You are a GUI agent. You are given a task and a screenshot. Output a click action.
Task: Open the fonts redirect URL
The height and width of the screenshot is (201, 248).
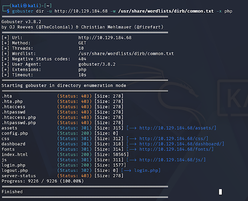point(176,149)
